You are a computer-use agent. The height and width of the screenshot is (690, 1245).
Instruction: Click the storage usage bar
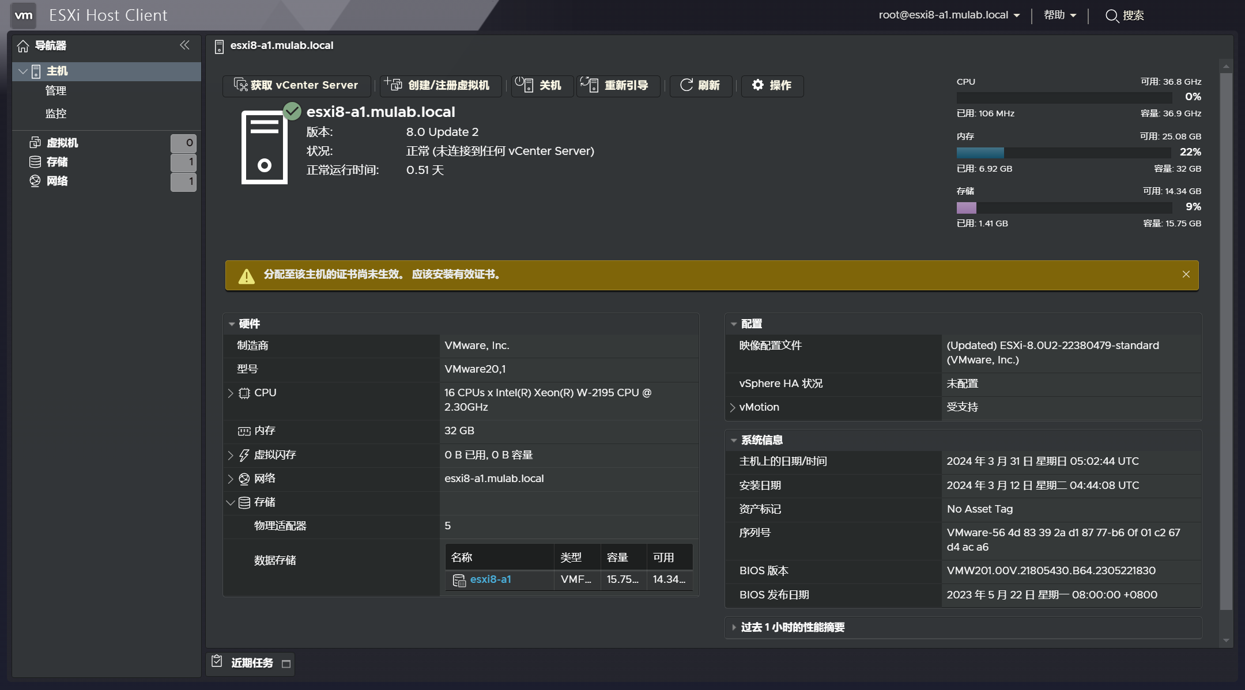(1064, 207)
